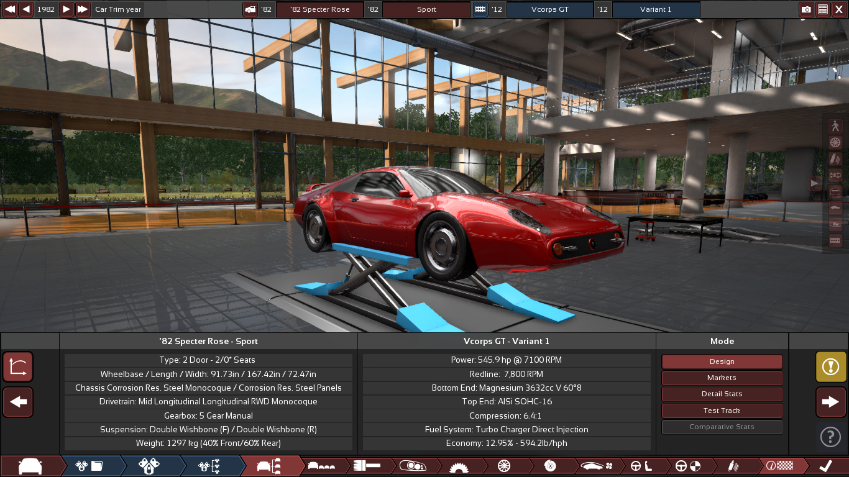849x477 pixels.
Task: Toggle the car cutaway view icon
Action: (x=836, y=224)
